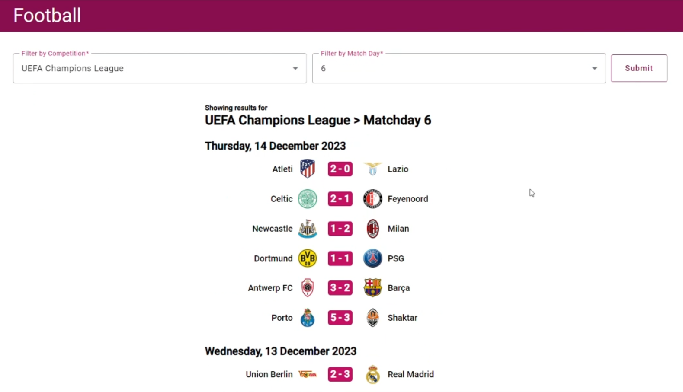Click the Celtic club crest
The image size is (683, 392).
pos(308,199)
